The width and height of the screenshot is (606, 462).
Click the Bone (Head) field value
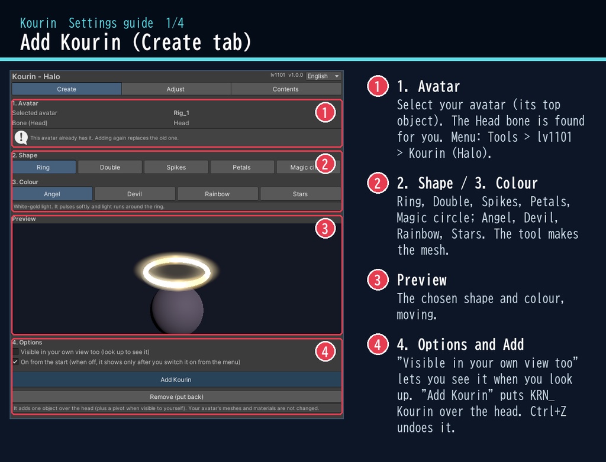coord(181,123)
